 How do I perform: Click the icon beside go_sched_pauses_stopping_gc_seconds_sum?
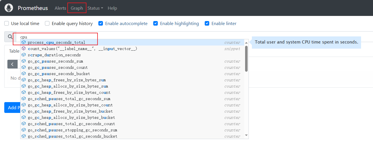[x=24, y=130]
